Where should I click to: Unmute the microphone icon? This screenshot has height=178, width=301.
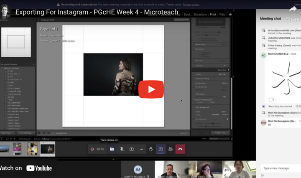122,149
